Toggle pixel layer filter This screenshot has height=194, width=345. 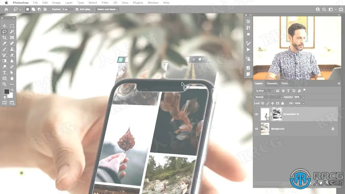278,91
